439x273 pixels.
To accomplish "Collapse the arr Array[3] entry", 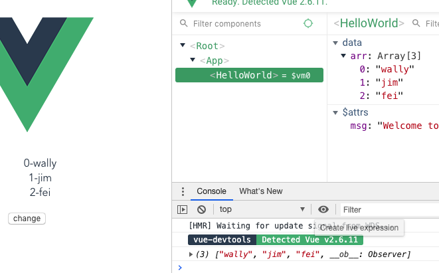I will (343, 56).
